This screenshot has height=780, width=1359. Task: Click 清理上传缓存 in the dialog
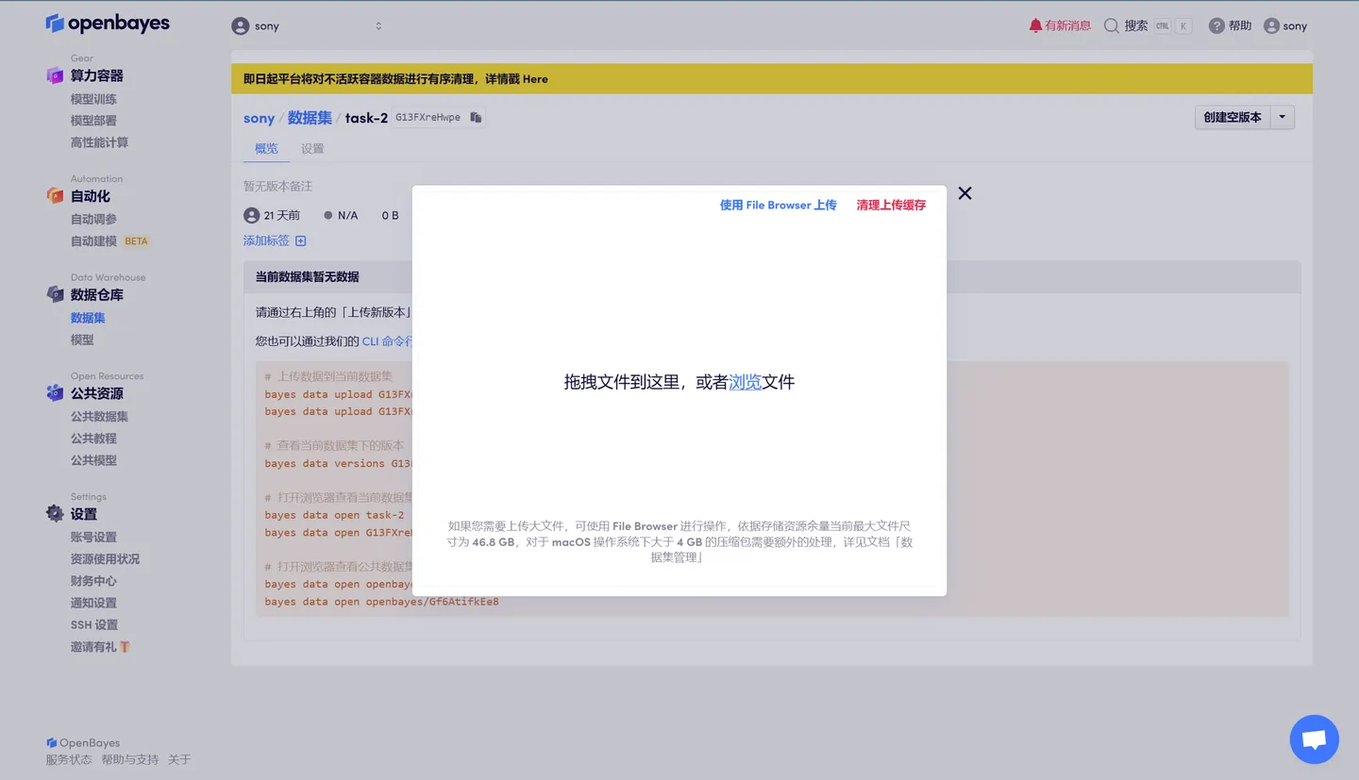pos(890,205)
